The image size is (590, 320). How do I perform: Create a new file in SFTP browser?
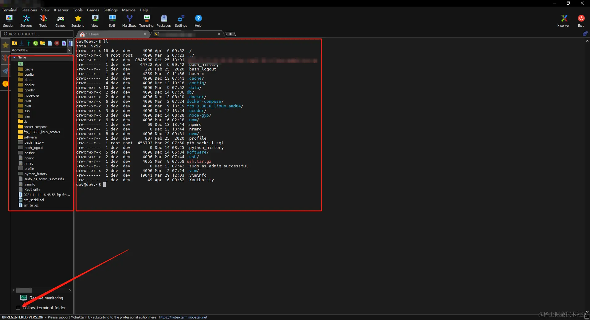point(50,43)
